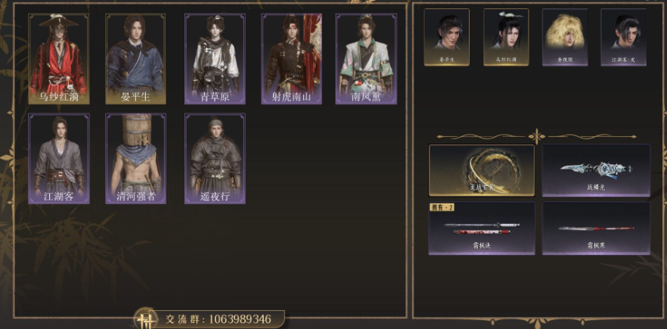Select the golden ring weapon skin
This screenshot has height=329, width=667.
tap(482, 170)
